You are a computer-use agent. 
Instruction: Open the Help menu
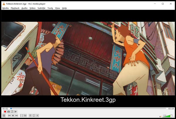(x=65, y=8)
